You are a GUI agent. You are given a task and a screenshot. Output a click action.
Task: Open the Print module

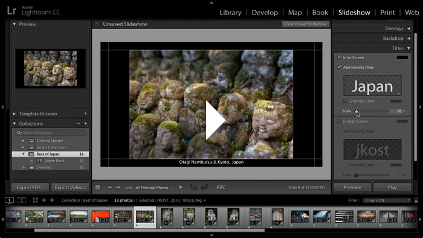(387, 13)
